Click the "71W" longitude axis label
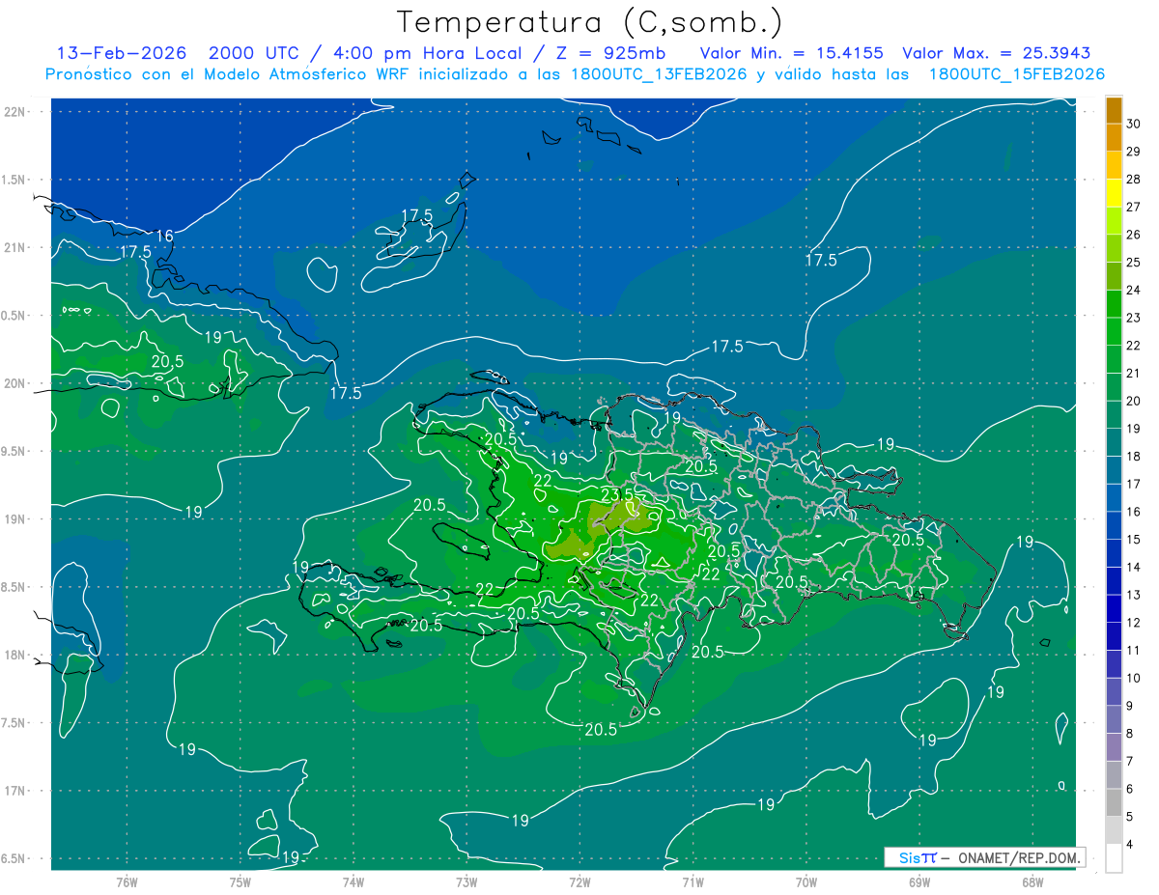This screenshot has width=1159, height=895. [x=693, y=882]
